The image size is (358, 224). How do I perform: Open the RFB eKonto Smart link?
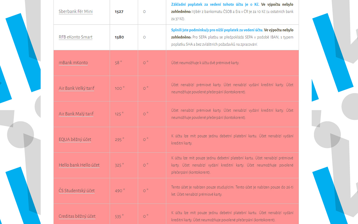pyautogui.click(x=75, y=37)
